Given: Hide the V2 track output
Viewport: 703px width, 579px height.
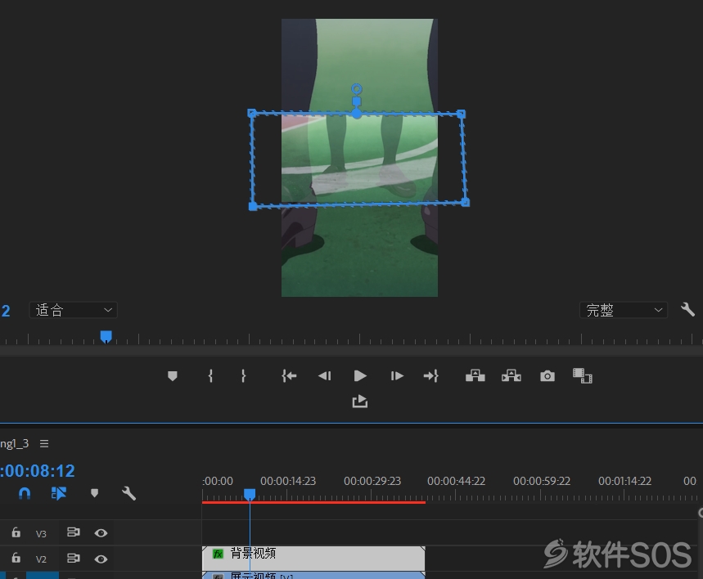Looking at the screenshot, I should (101, 559).
